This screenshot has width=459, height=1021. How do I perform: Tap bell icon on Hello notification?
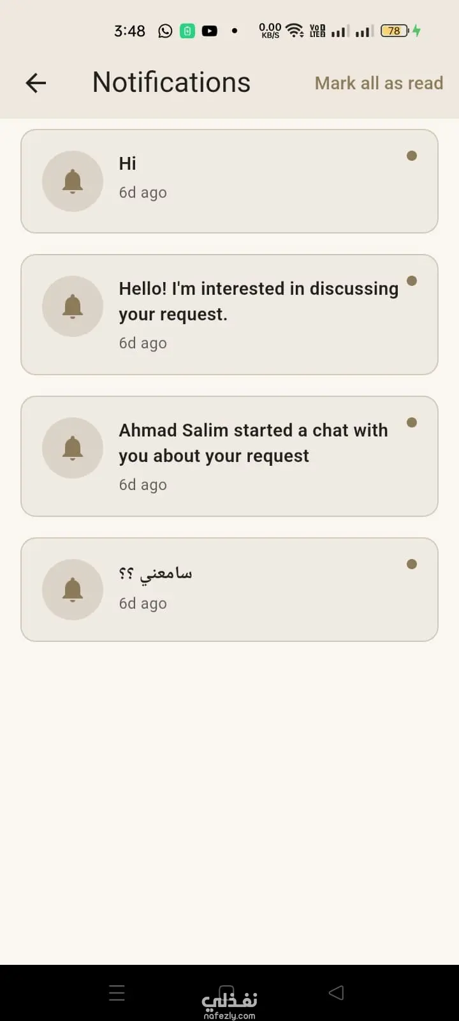click(x=73, y=306)
